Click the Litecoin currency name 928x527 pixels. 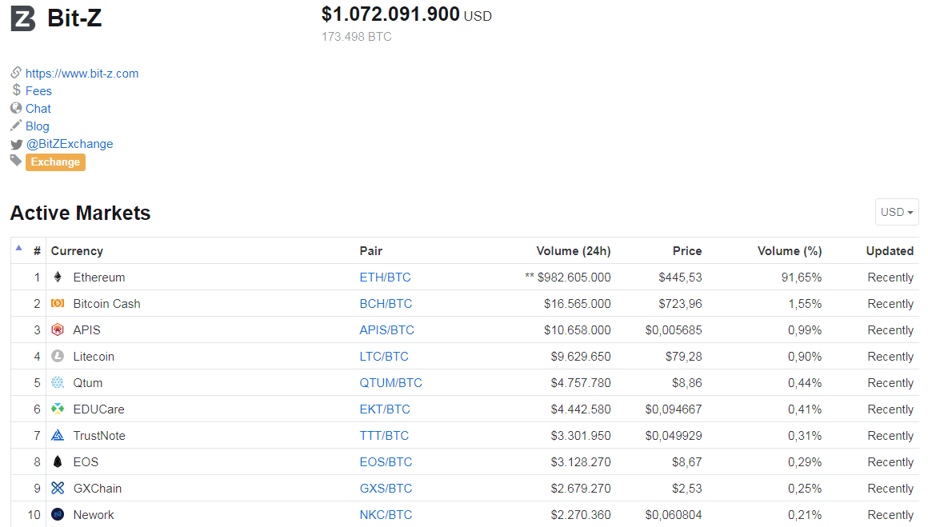(94, 357)
